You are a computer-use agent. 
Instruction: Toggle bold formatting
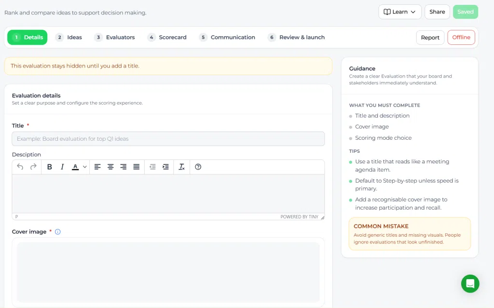pos(50,167)
